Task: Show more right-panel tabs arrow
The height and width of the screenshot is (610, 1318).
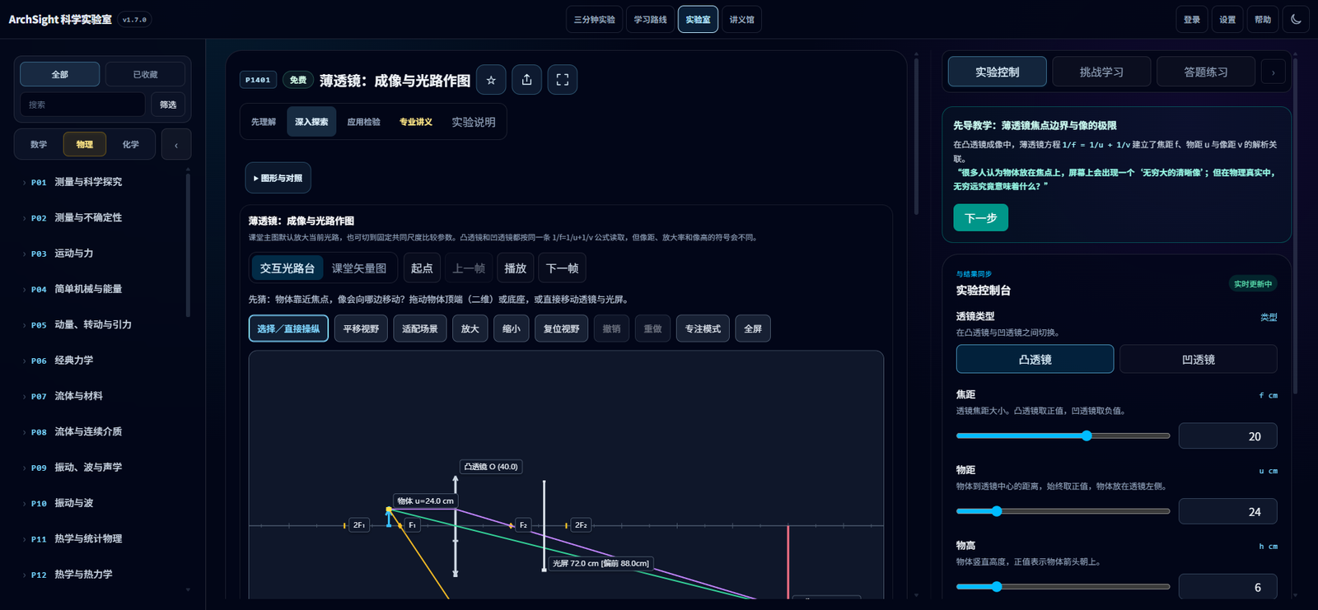Action: click(1273, 72)
